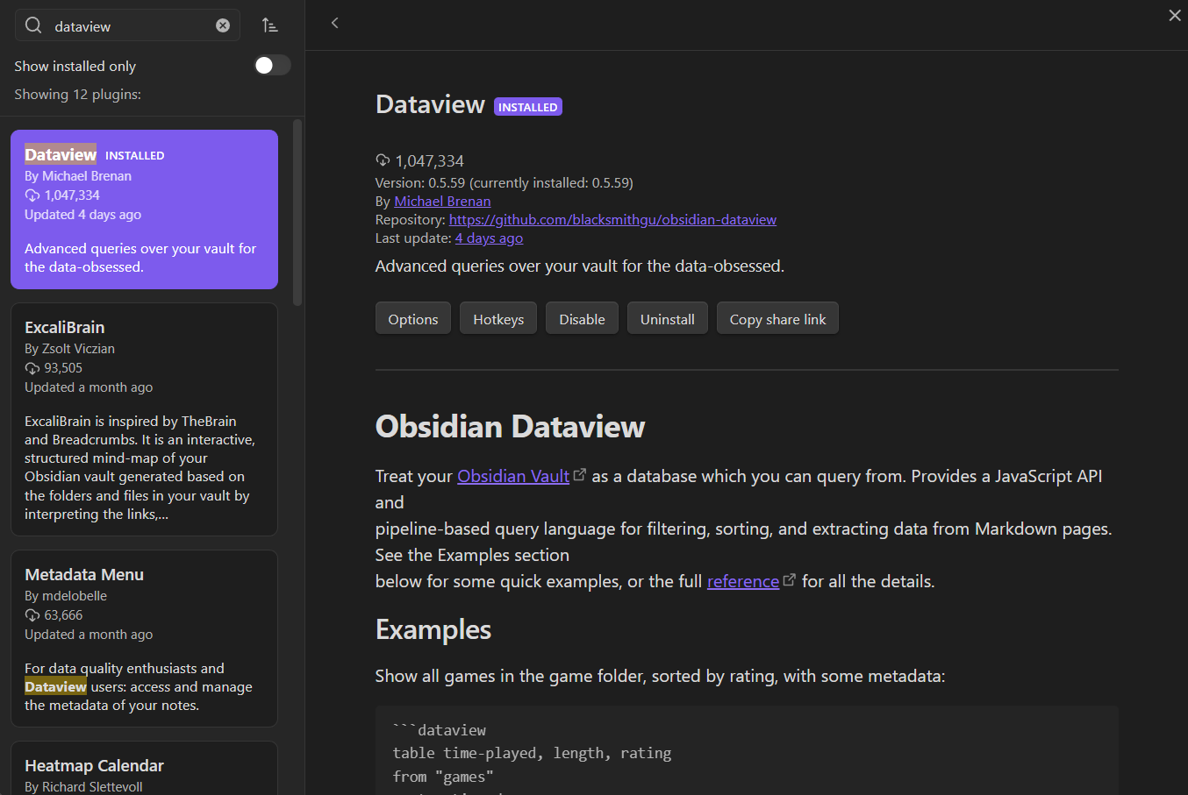This screenshot has height=795, width=1188.
Task: Enable the Show installed only toggle
Action: (271, 65)
